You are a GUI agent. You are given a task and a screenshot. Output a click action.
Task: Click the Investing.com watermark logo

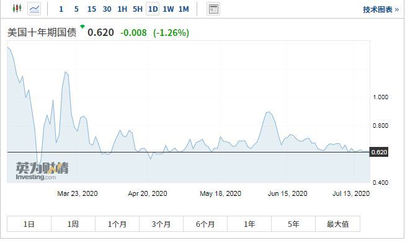point(42,170)
